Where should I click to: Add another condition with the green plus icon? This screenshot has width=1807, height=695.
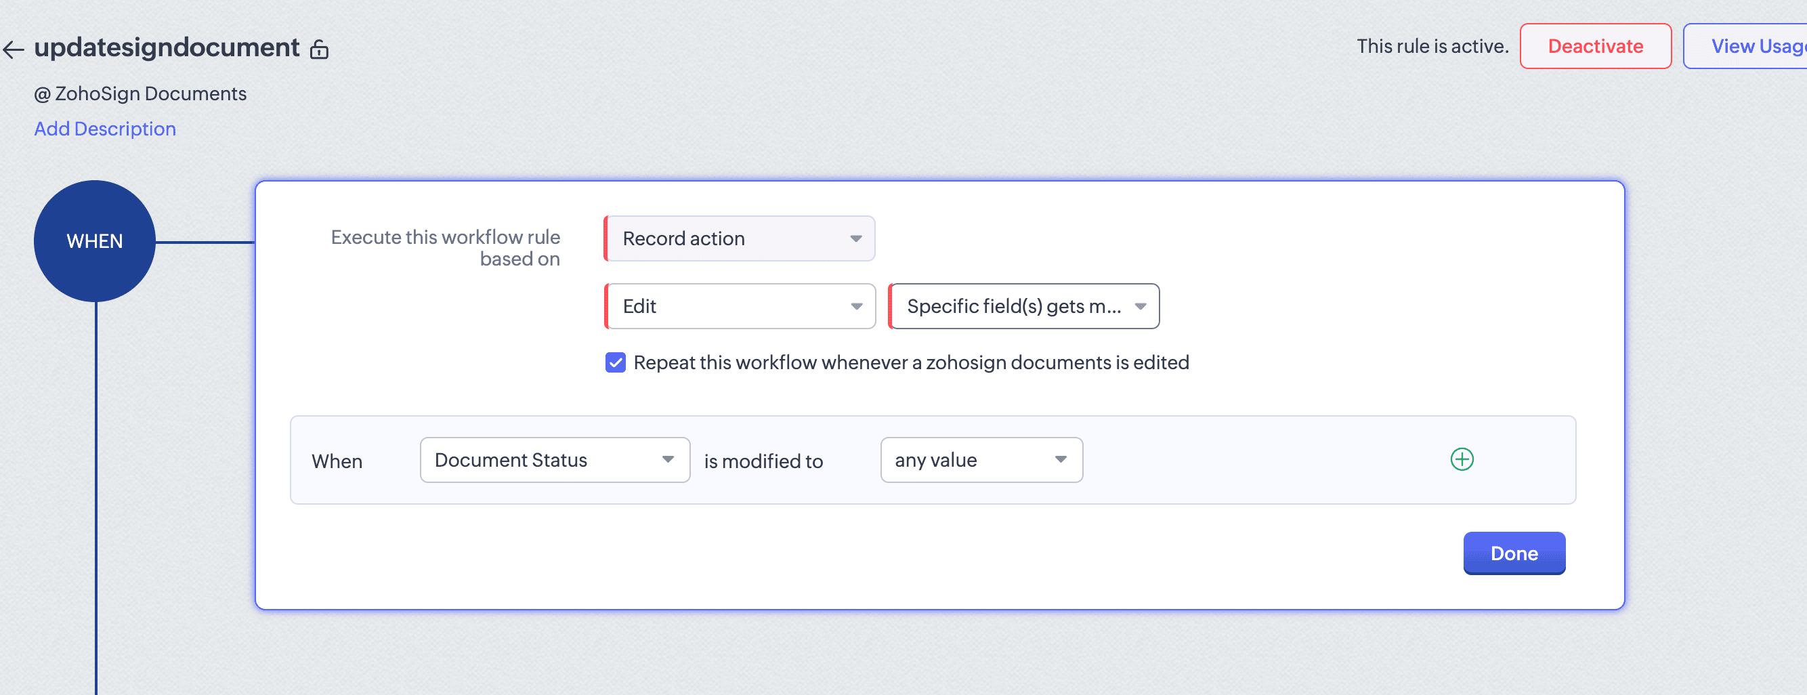(1461, 459)
